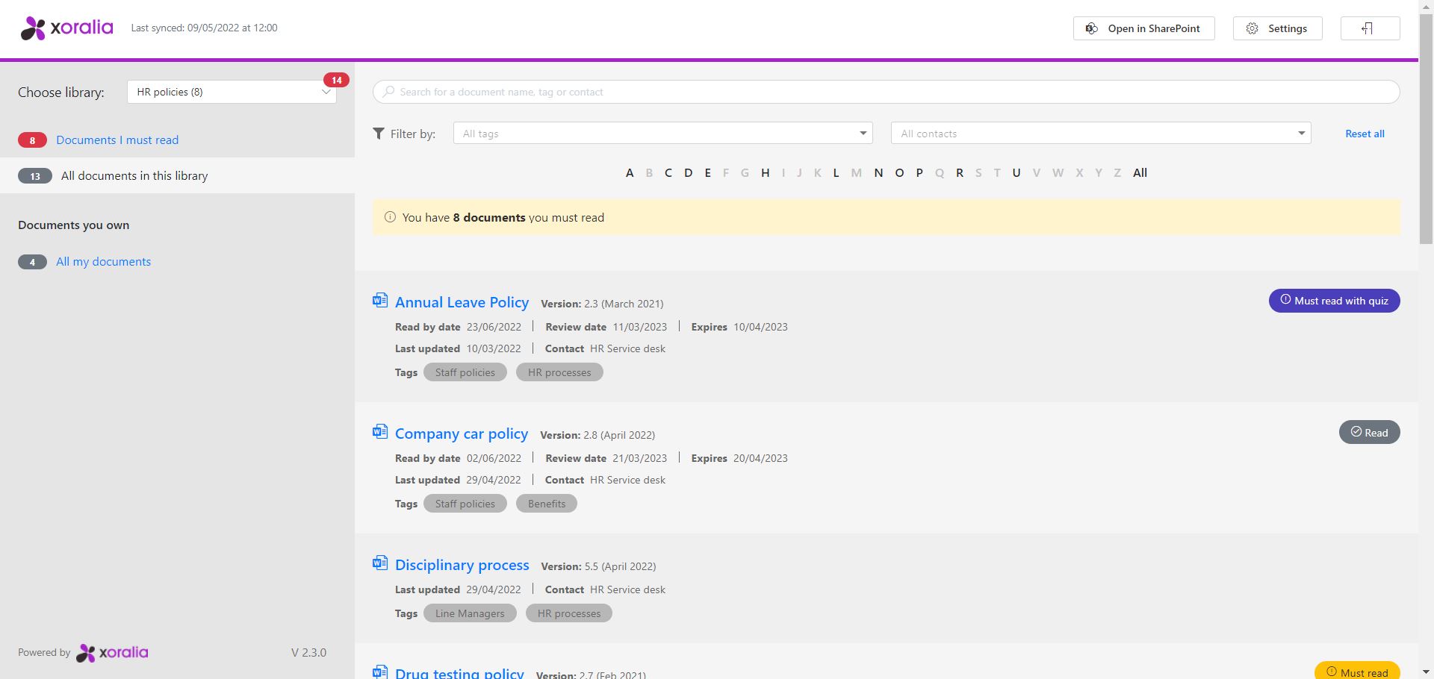1434x679 pixels.
Task: Focus the document search field
Action: pyautogui.click(x=886, y=92)
